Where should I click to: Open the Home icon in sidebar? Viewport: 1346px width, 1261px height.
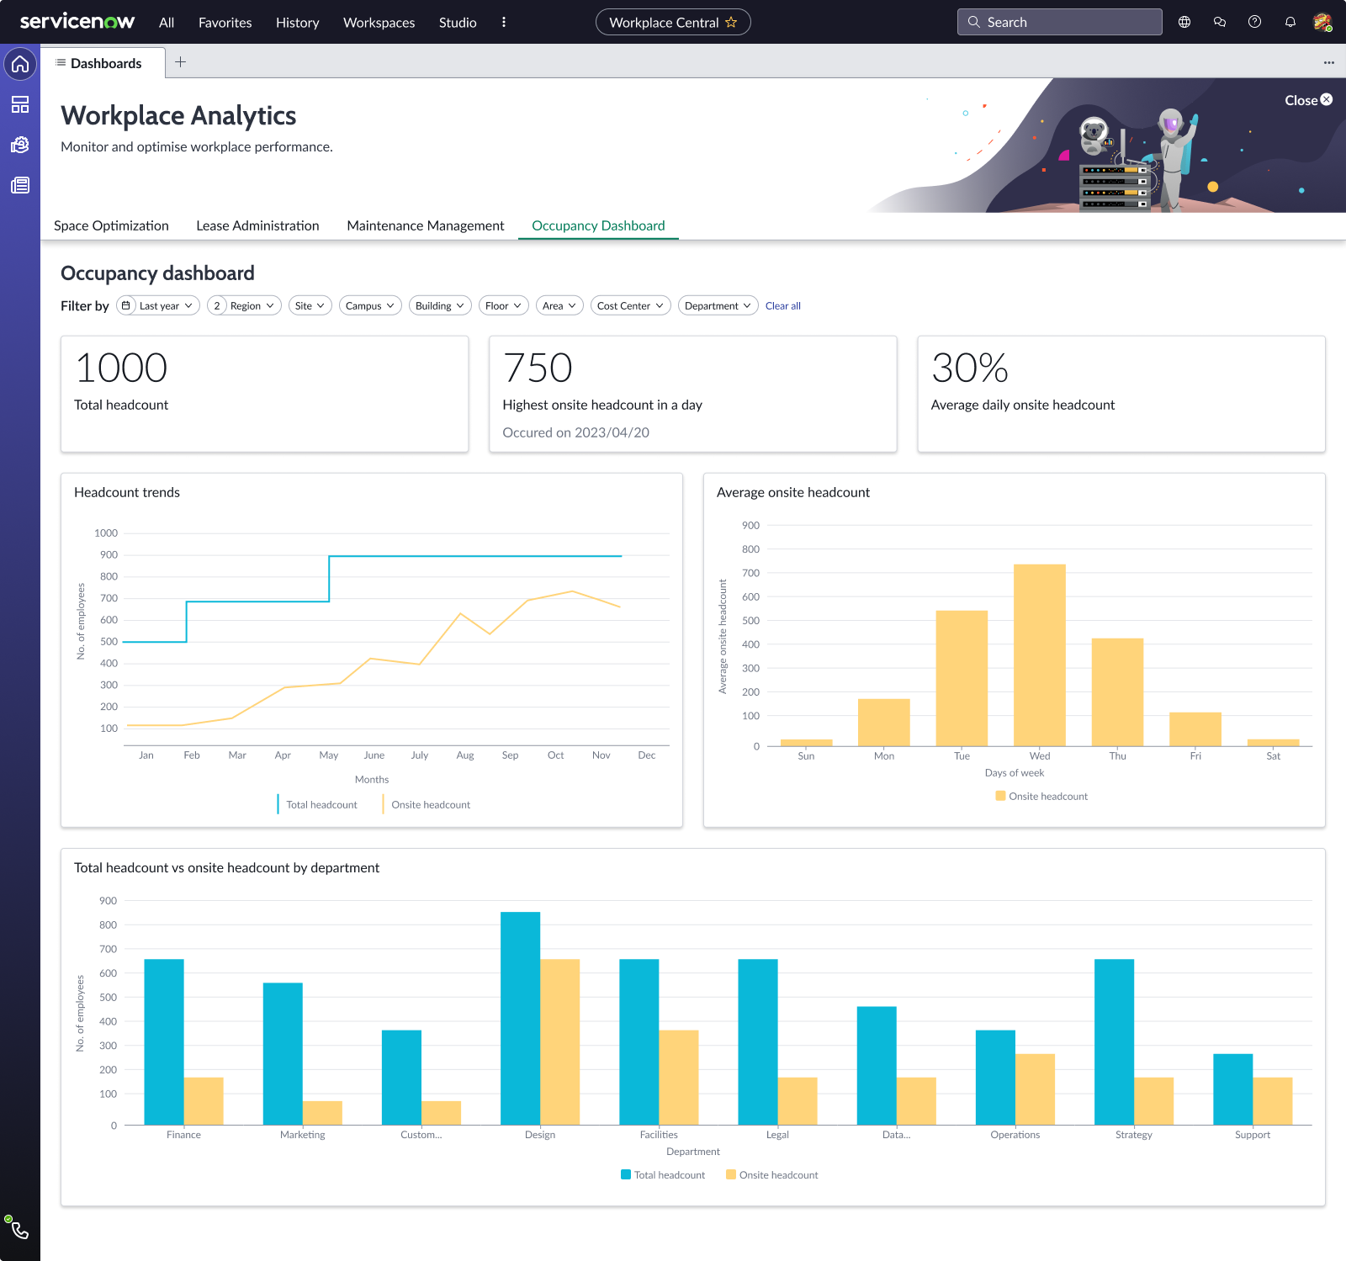[20, 64]
